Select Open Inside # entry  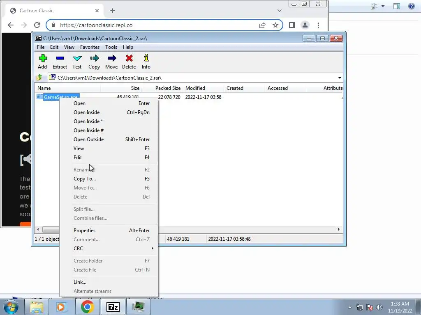pos(109,130)
